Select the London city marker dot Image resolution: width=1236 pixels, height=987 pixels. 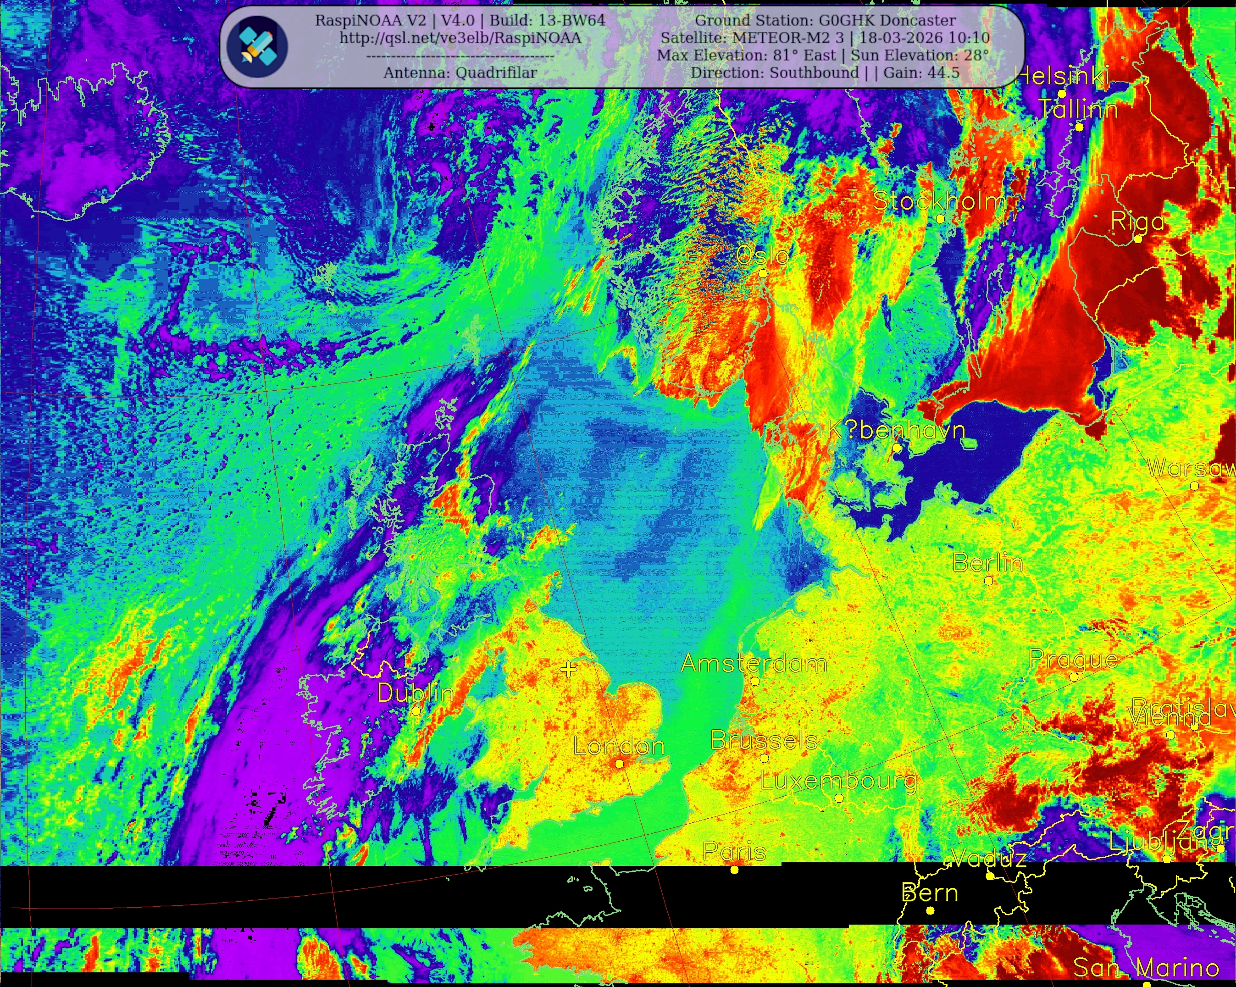(619, 764)
